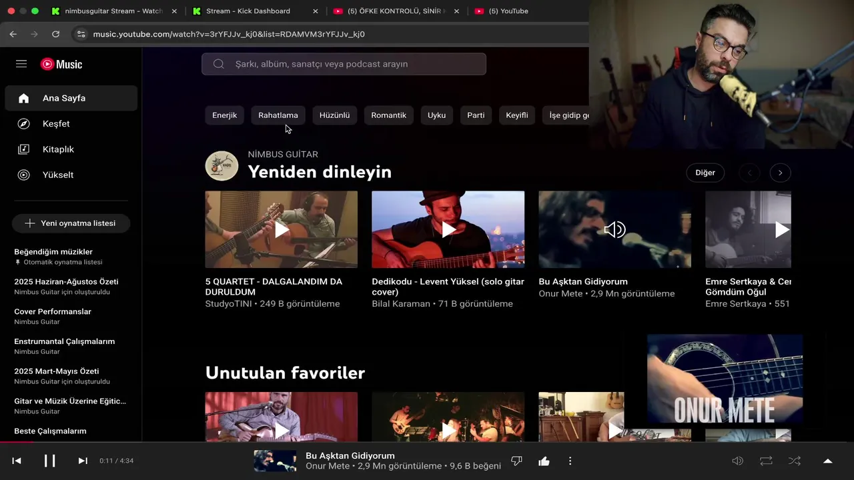
Task: Focus the Şarkı, albüm, sanatçı search field
Action: pyautogui.click(x=344, y=64)
